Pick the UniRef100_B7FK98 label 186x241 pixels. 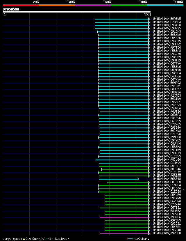point(167,134)
